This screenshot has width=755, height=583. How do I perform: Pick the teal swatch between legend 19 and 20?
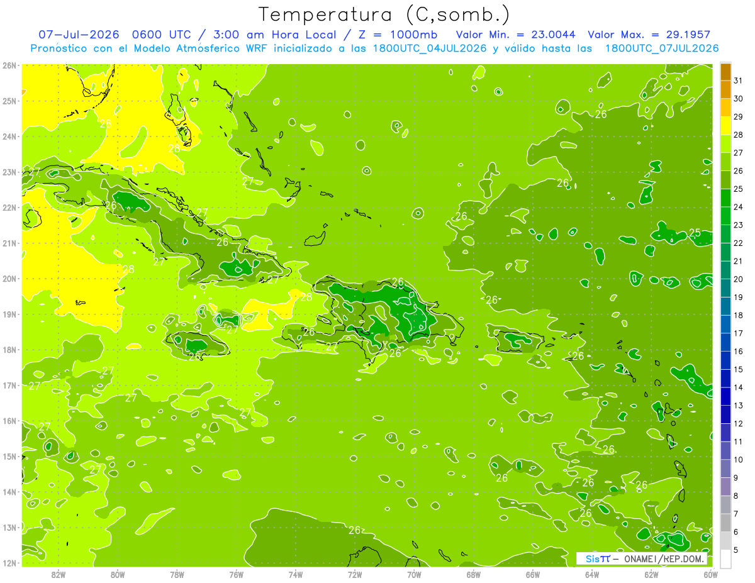point(725,288)
